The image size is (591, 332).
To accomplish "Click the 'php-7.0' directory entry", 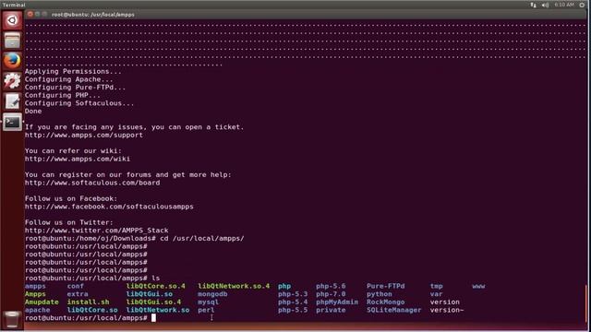I will click(x=331, y=294).
